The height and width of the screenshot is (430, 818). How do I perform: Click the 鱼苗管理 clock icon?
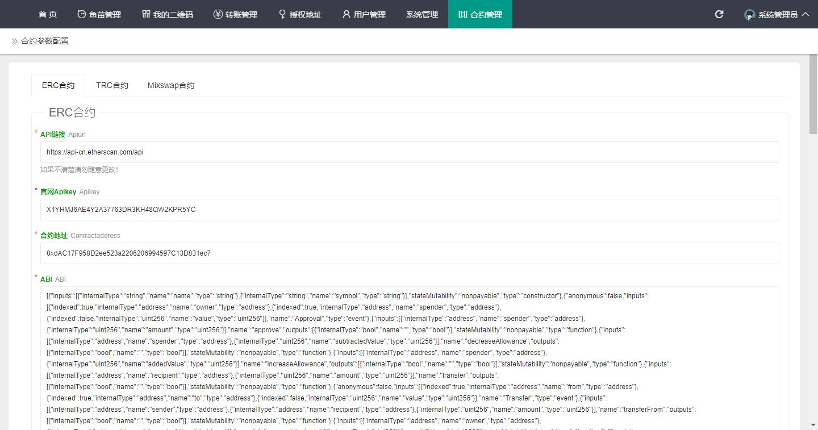[x=82, y=14]
